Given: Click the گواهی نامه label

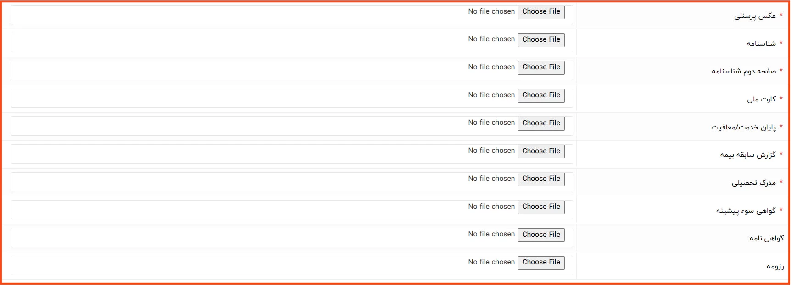Looking at the screenshot, I should [766, 238].
